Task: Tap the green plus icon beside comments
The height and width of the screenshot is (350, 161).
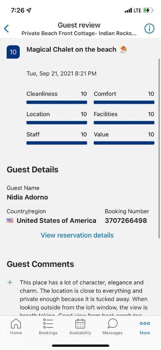Action: click(10, 282)
